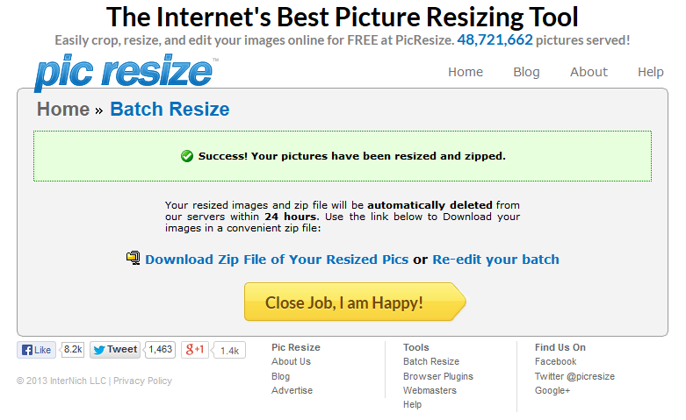Open the 8.2k Facebook like count
The width and height of the screenshot is (686, 420).
click(x=72, y=350)
